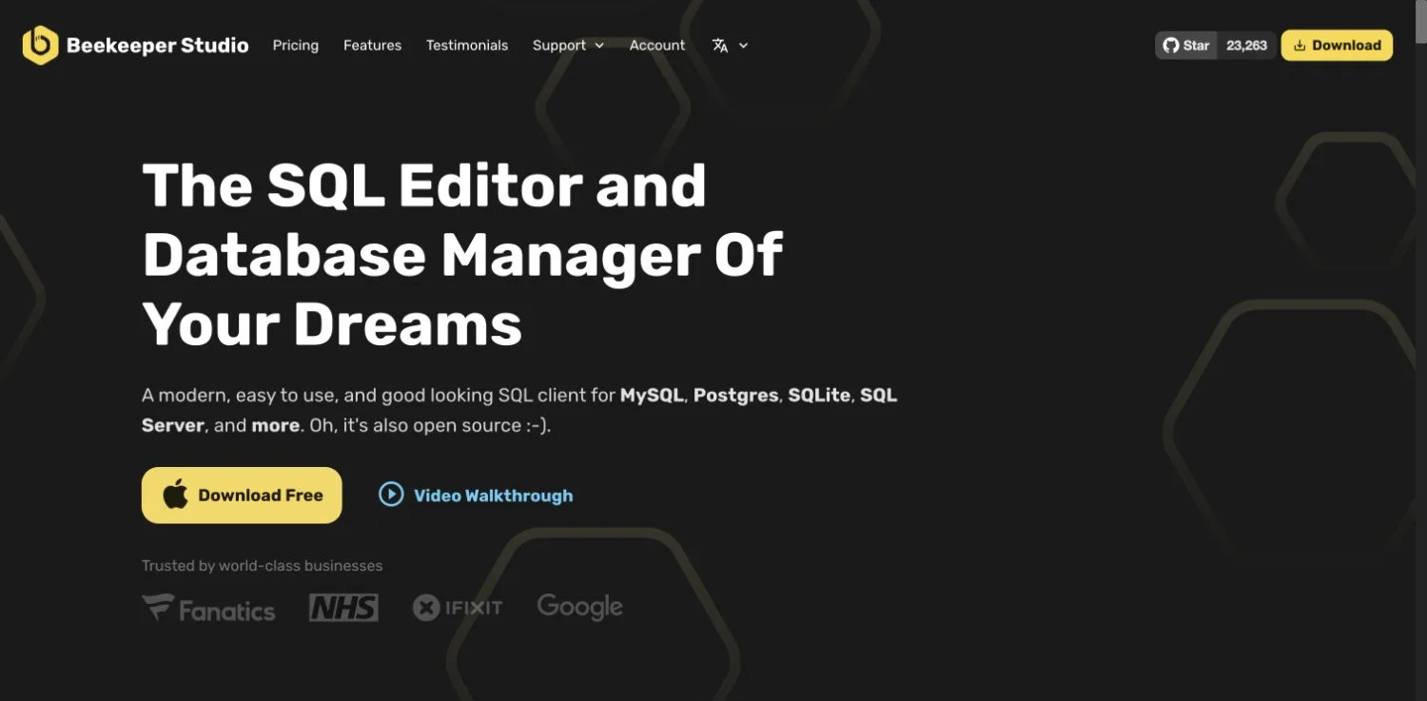Click the Fanatics logo
The width and height of the screenshot is (1427, 701).
(x=208, y=609)
